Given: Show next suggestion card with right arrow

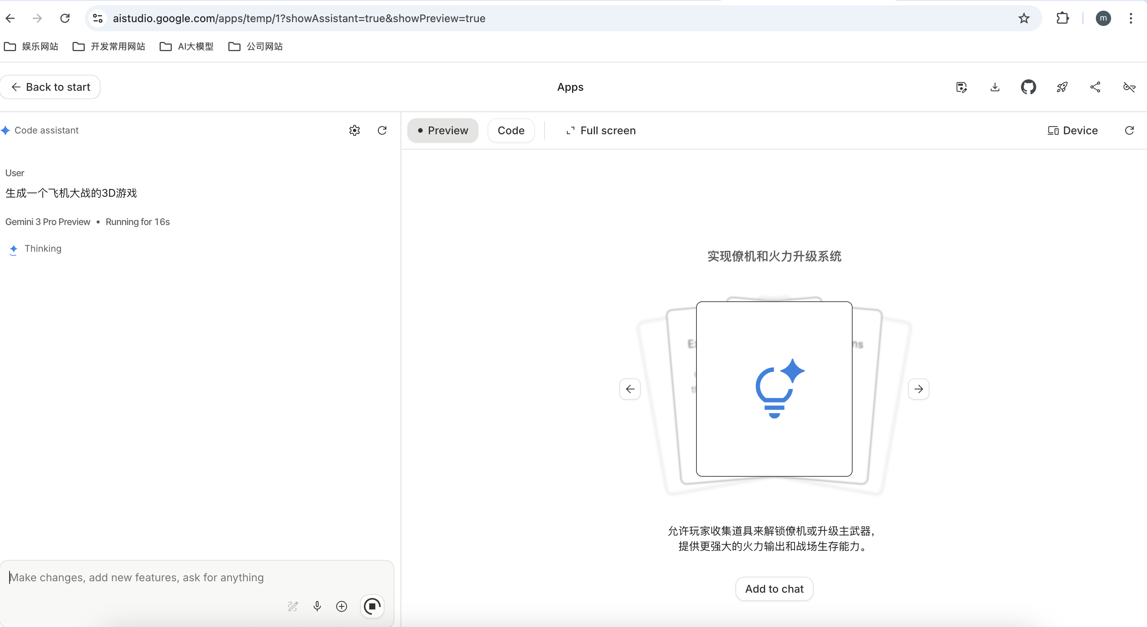Looking at the screenshot, I should (x=919, y=389).
